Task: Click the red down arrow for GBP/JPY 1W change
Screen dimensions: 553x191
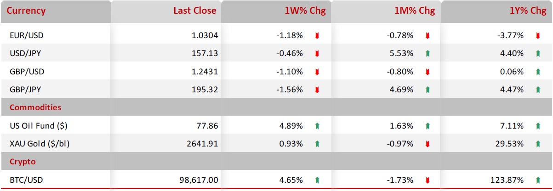Action: coord(317,90)
